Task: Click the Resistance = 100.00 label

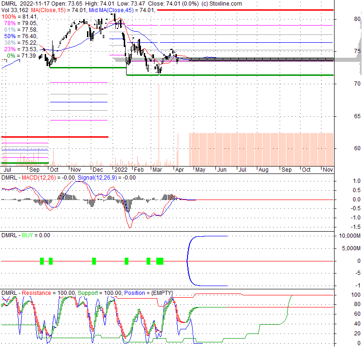Action: click(x=48, y=293)
